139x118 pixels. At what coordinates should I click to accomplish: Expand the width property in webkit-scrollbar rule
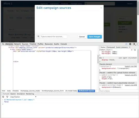(x=108, y=77)
